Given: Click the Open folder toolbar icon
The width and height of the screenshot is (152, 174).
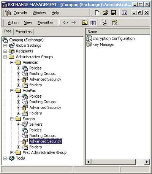Looking at the screenshot, I should (106, 13).
